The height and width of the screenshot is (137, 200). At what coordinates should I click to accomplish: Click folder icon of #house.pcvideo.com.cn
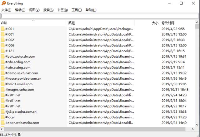(3, 78)
